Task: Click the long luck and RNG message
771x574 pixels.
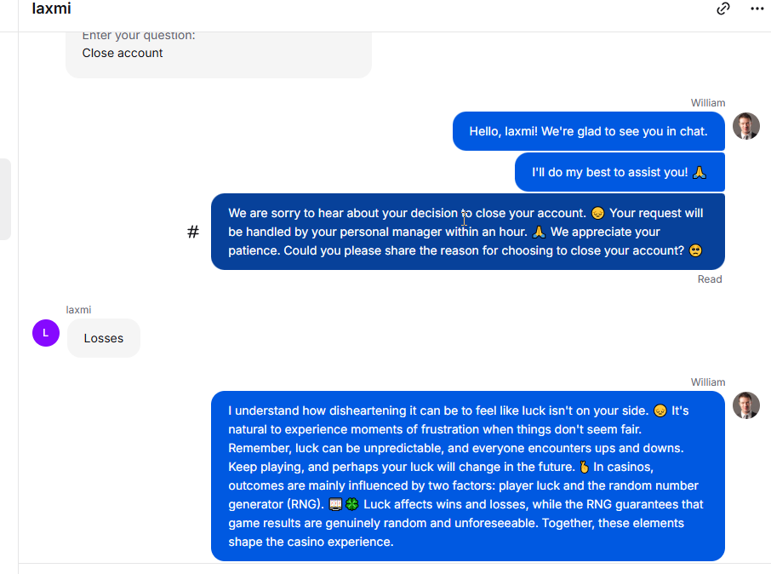Action: coord(467,476)
